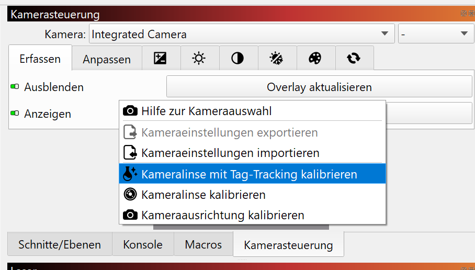Open the contrast half-circle icon tab
This screenshot has height=270, width=475.
(x=239, y=58)
